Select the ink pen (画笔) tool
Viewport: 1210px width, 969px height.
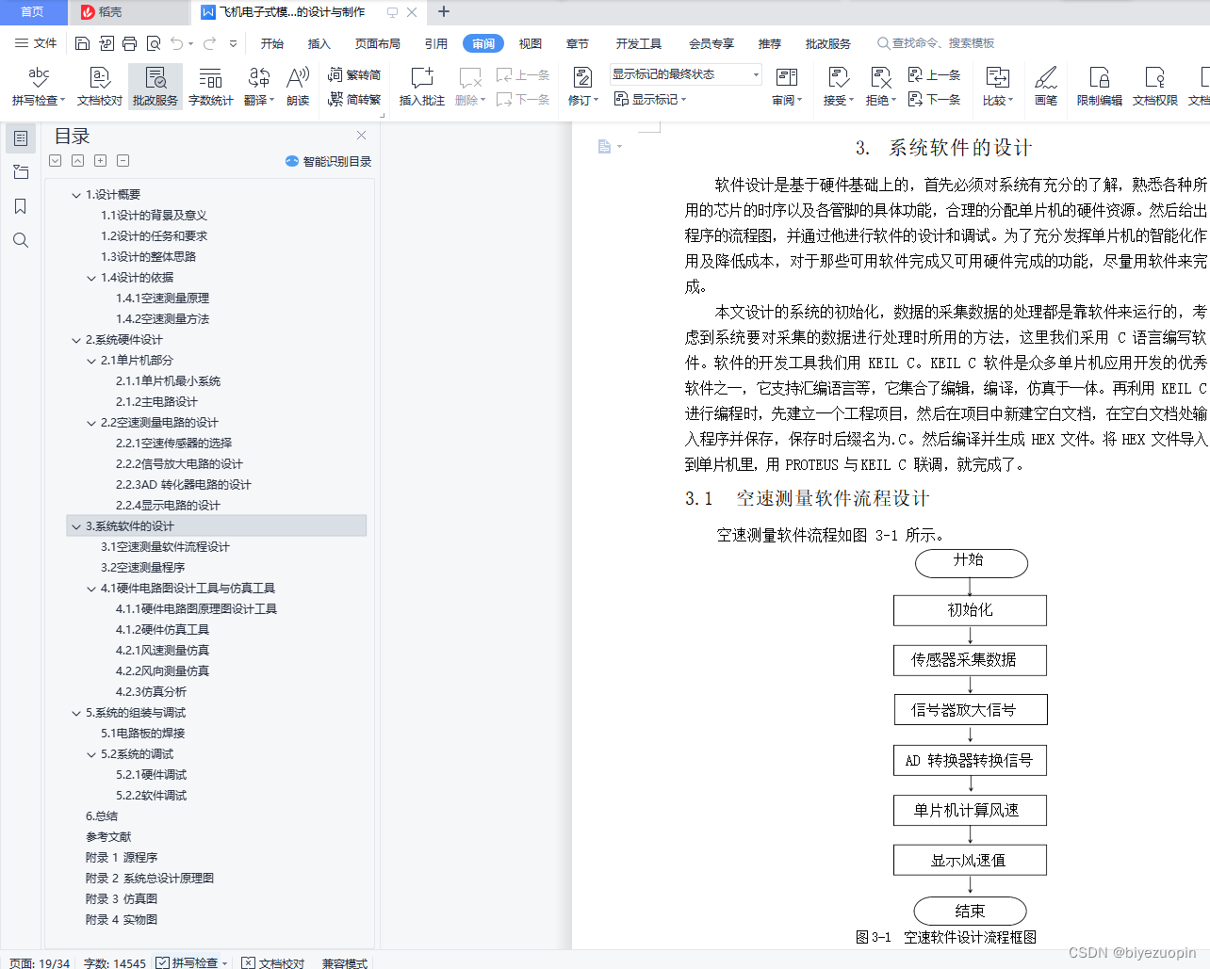coord(1046,86)
